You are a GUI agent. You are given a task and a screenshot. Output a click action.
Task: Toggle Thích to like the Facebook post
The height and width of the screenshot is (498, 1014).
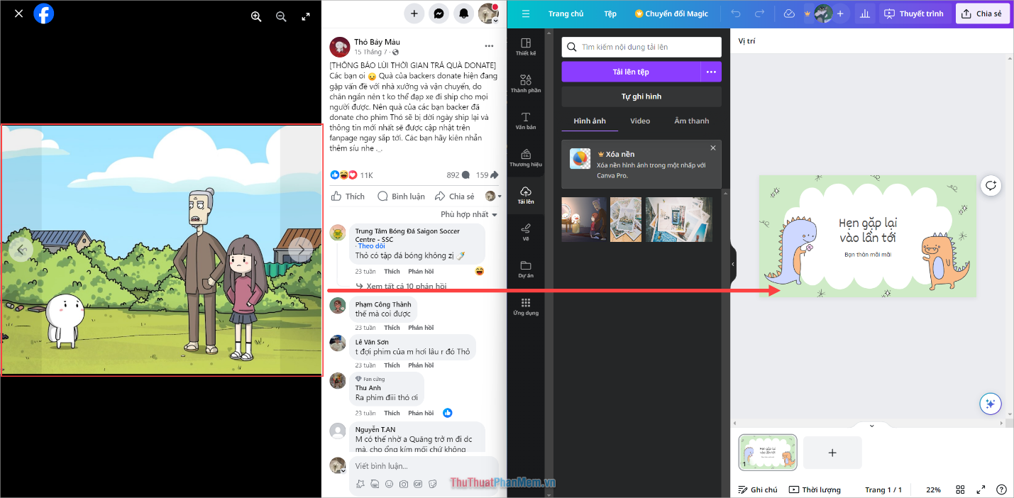coord(347,196)
